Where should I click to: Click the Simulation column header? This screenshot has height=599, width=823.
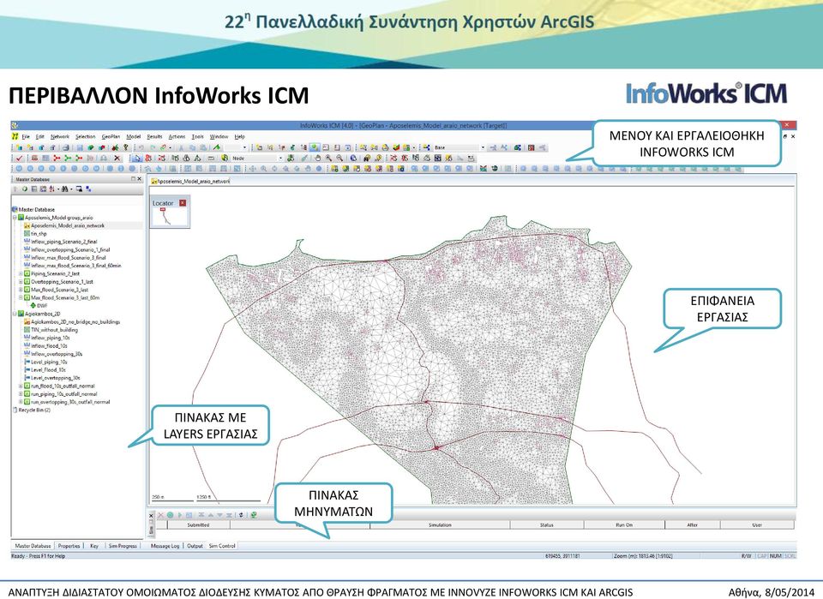pyautogui.click(x=440, y=525)
